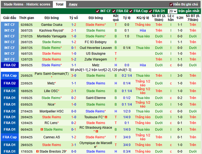Uncheck the FRA D1 filter checkbox
This screenshot has width=202, height=154.
coord(150,11)
